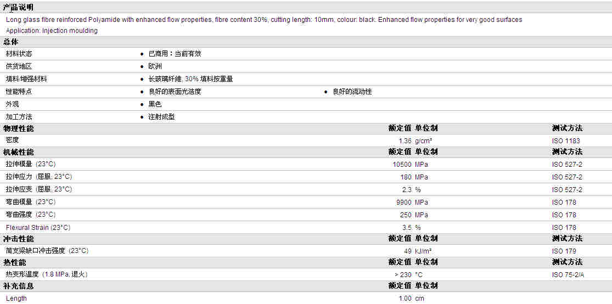Click the ISO 1183 test method

click(566, 141)
